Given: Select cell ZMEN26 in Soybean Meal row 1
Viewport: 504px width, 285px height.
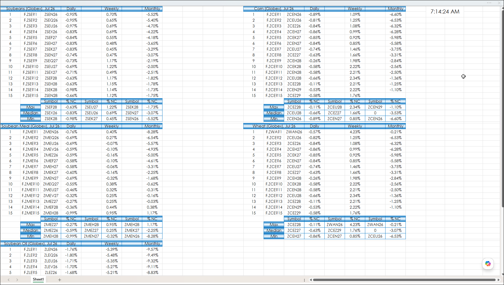Looking at the screenshot, I should [51, 132].
